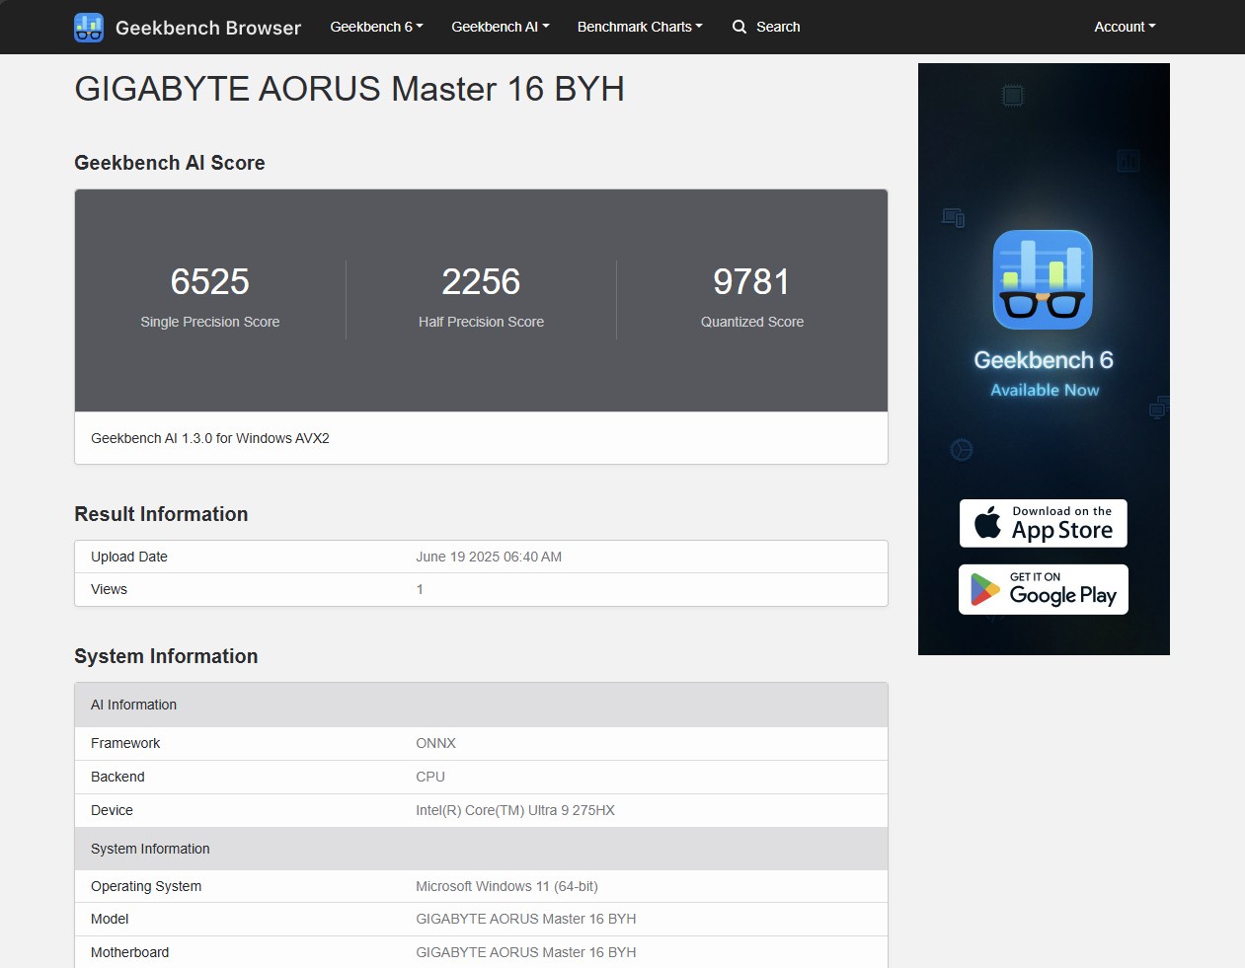Image resolution: width=1245 pixels, height=968 pixels.
Task: Click the Quantized Score label
Action: click(x=752, y=322)
